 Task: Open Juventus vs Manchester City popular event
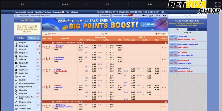tap(188, 38)
